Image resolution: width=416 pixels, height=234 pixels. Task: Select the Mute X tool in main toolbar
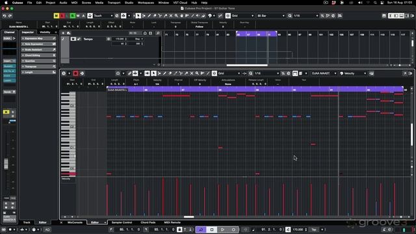[171, 16]
